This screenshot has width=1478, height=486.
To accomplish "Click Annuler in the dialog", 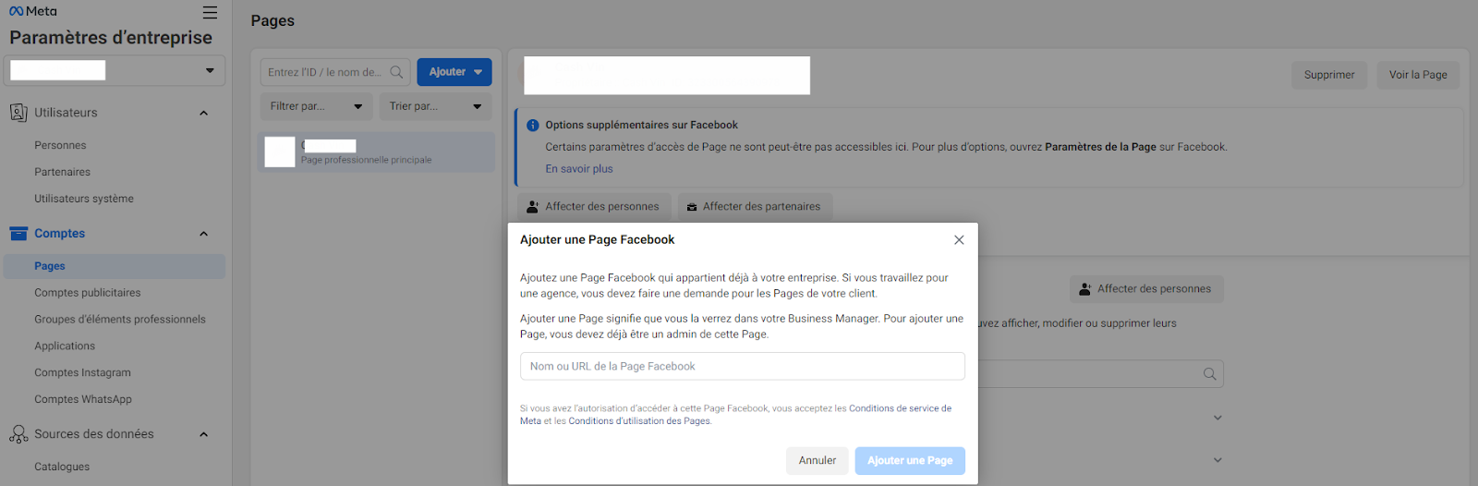I will pos(818,461).
